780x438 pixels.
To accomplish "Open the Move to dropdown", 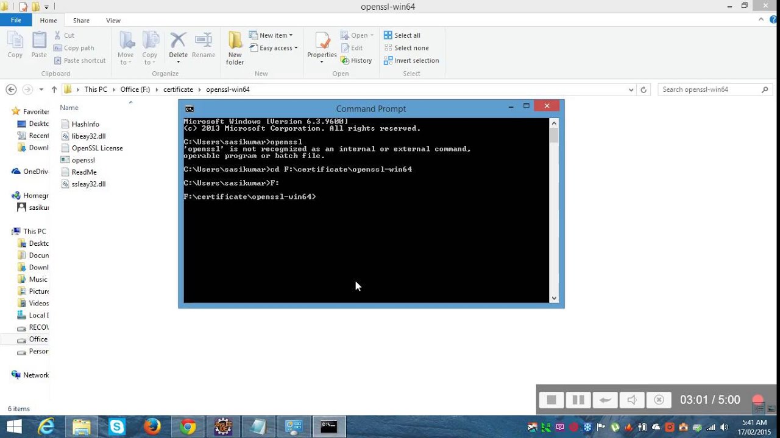I will 126,49.
